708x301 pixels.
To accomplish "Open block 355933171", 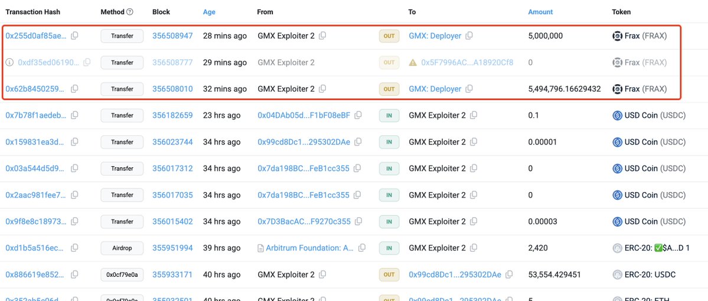I will point(172,274).
